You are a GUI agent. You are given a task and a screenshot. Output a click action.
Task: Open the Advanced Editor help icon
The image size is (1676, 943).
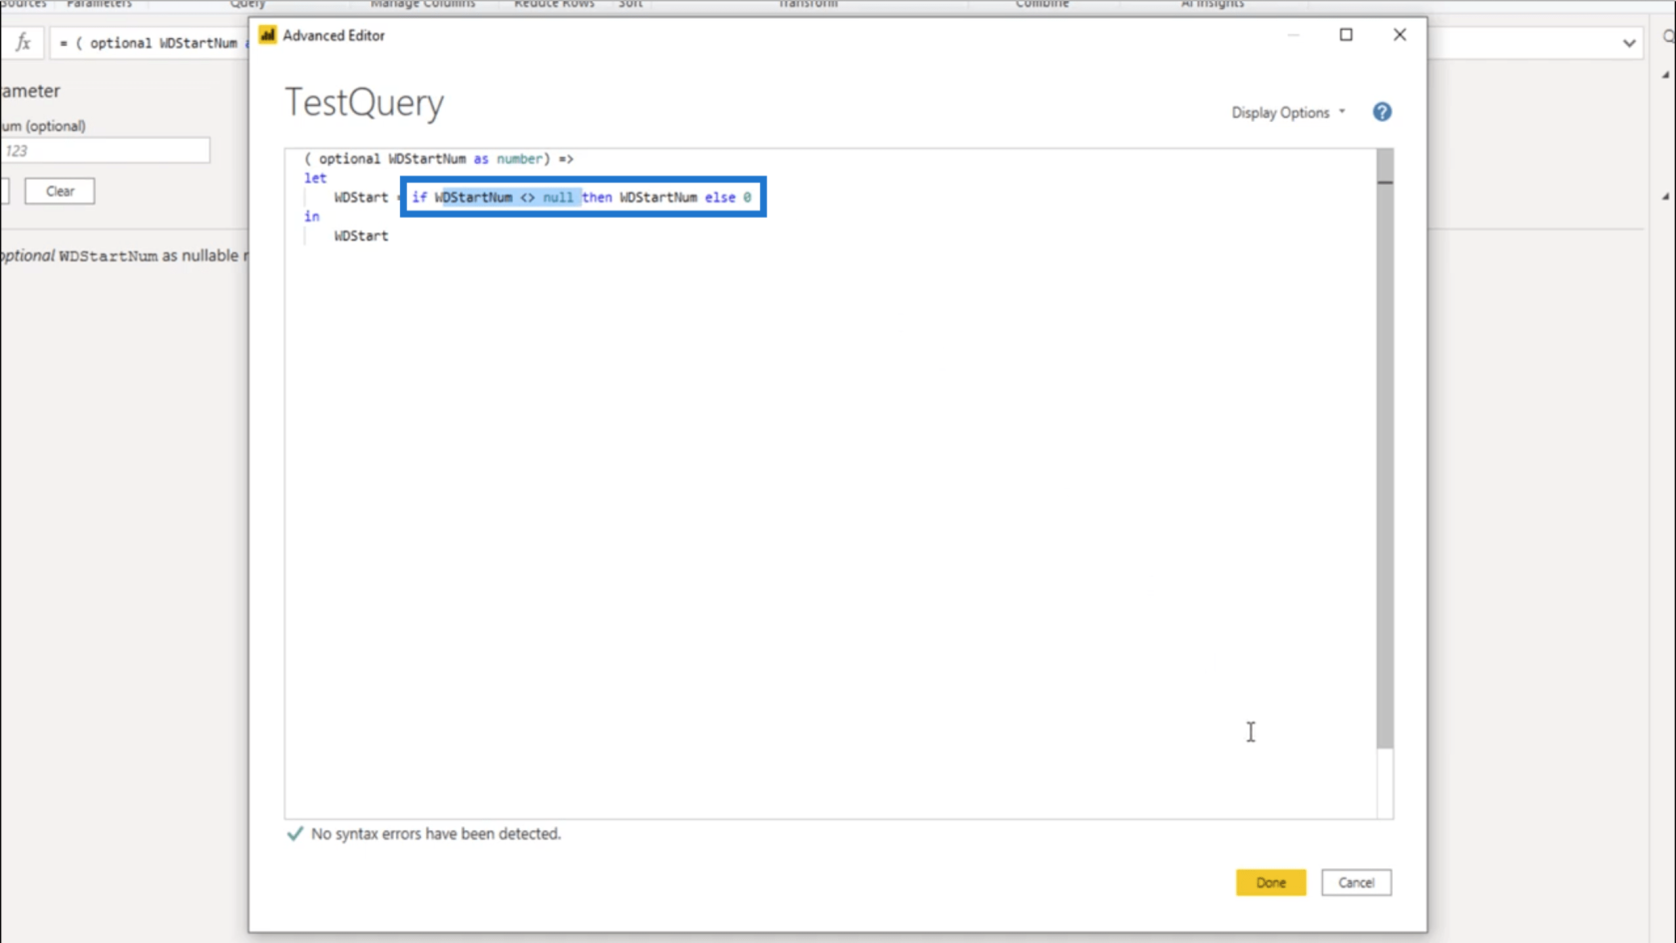click(1382, 112)
